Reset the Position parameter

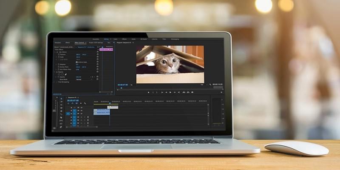(97, 54)
